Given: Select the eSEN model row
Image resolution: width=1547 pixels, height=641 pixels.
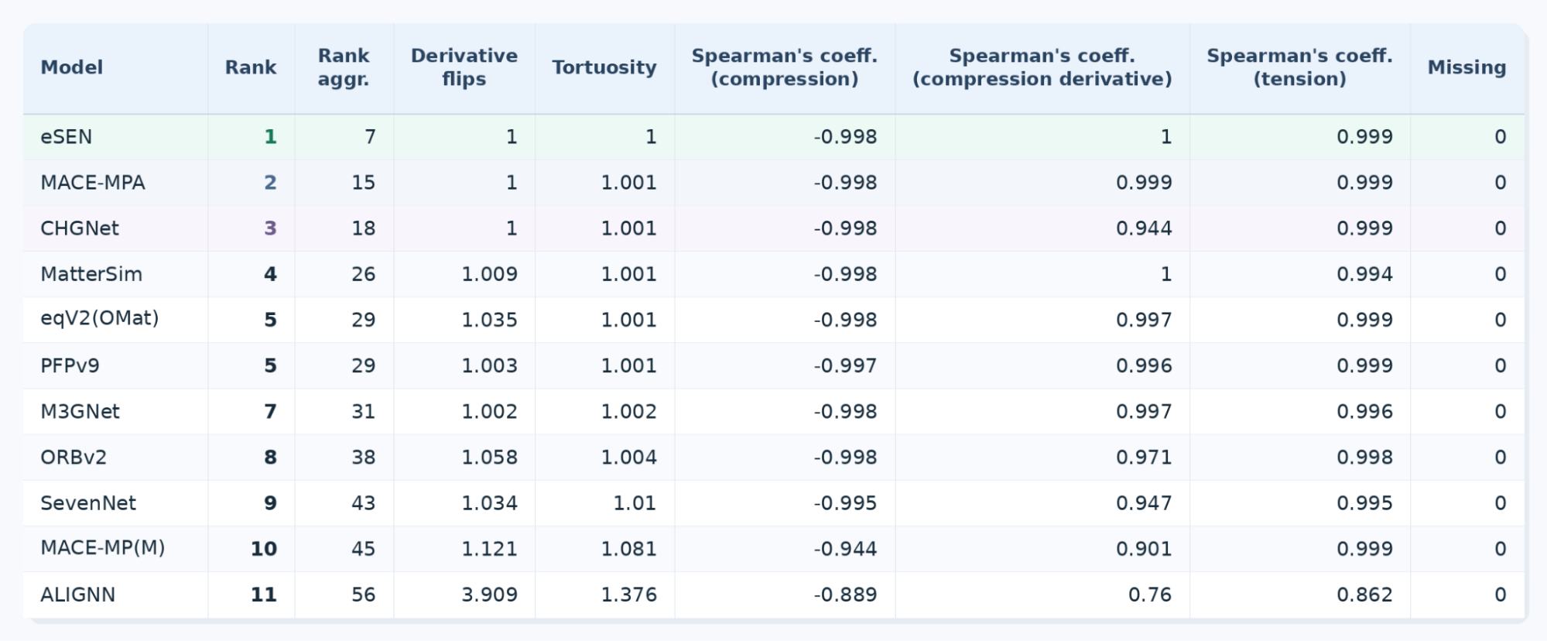Looking at the screenshot, I should coord(774,137).
